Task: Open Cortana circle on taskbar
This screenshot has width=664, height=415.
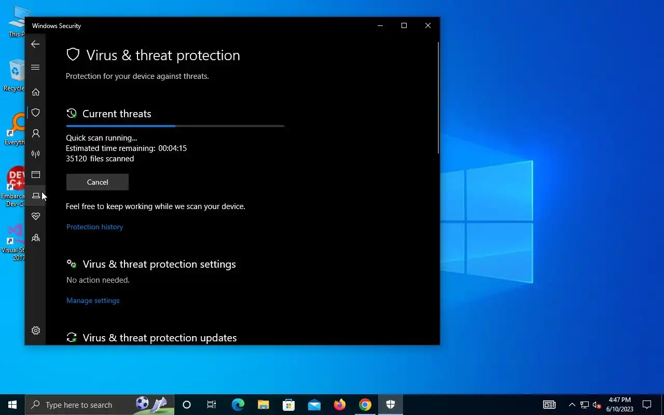Action: pos(187,405)
